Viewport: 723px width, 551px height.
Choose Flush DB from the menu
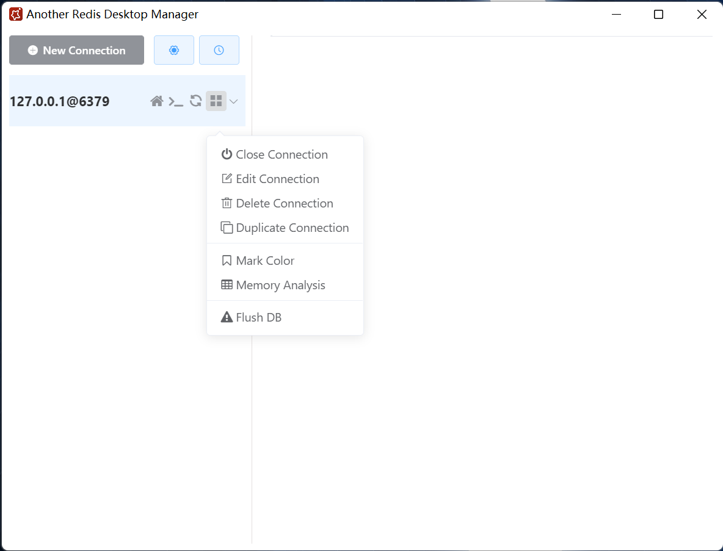coord(285,317)
